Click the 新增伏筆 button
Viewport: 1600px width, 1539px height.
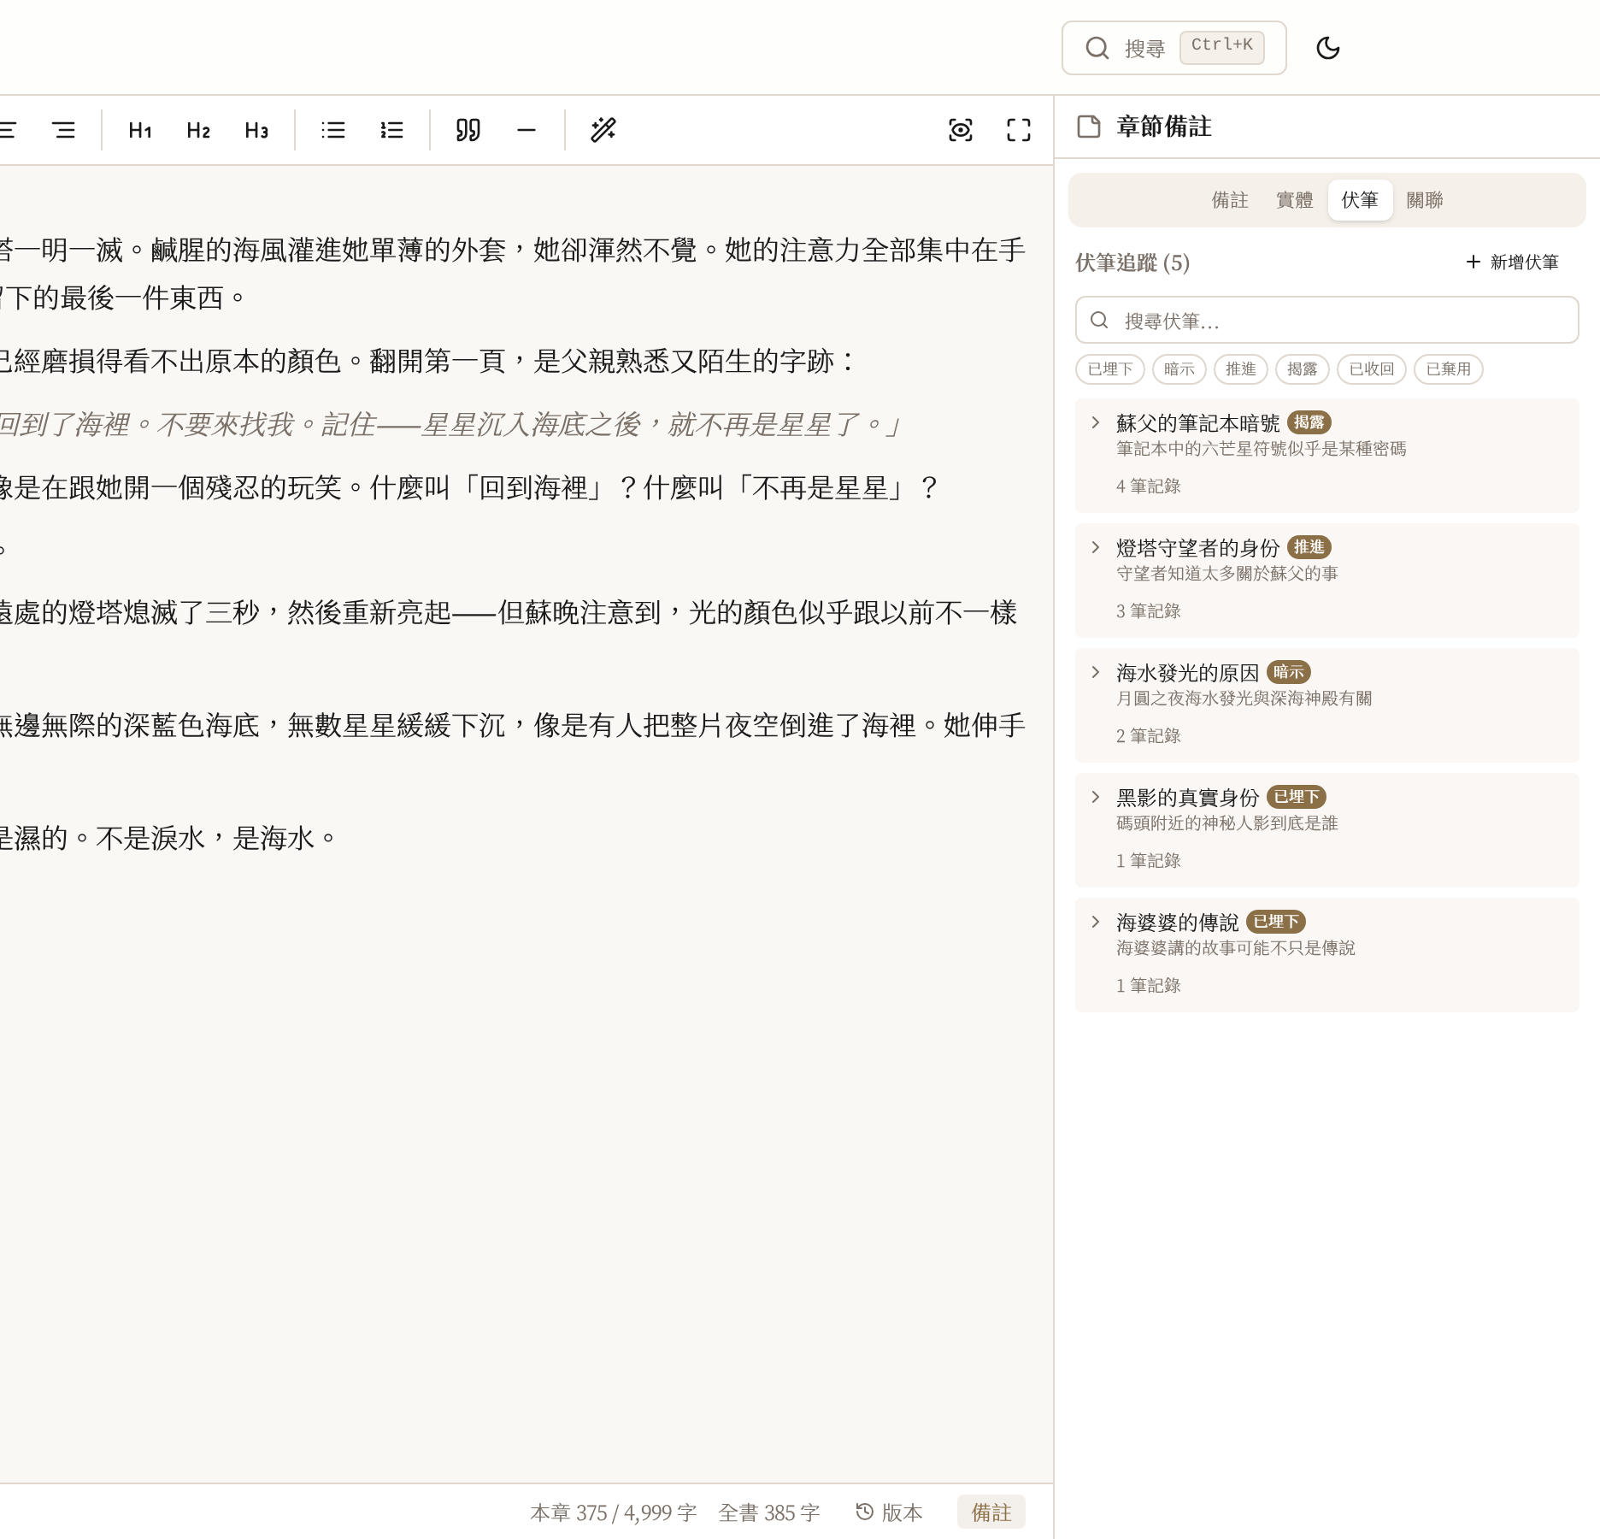pyautogui.click(x=1513, y=262)
